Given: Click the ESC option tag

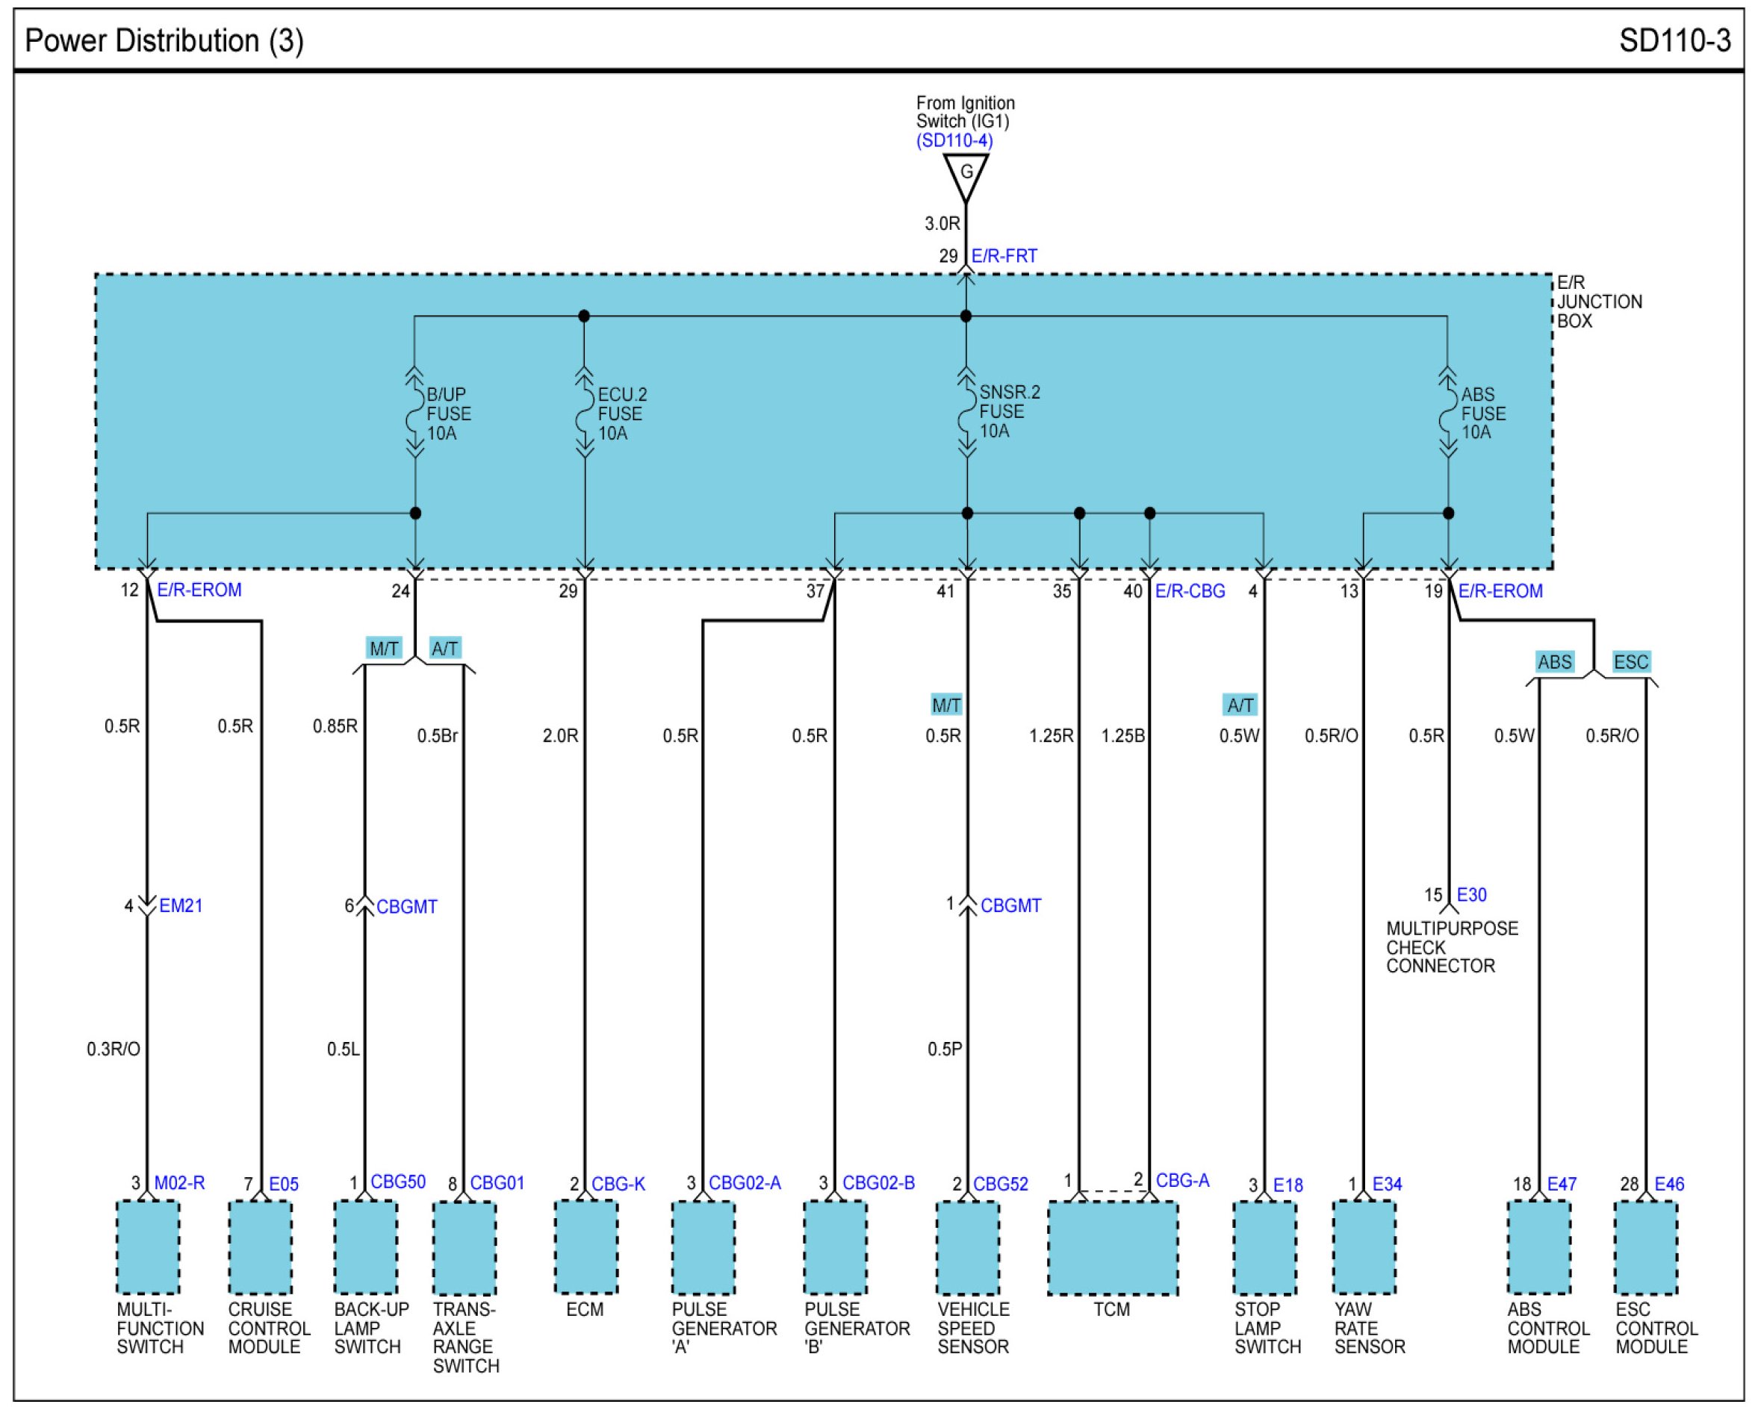Looking at the screenshot, I should click(1630, 661).
